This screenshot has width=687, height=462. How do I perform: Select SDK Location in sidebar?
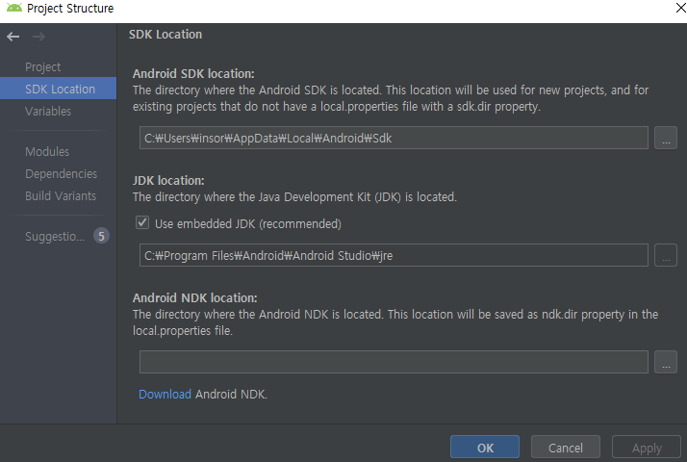60,89
